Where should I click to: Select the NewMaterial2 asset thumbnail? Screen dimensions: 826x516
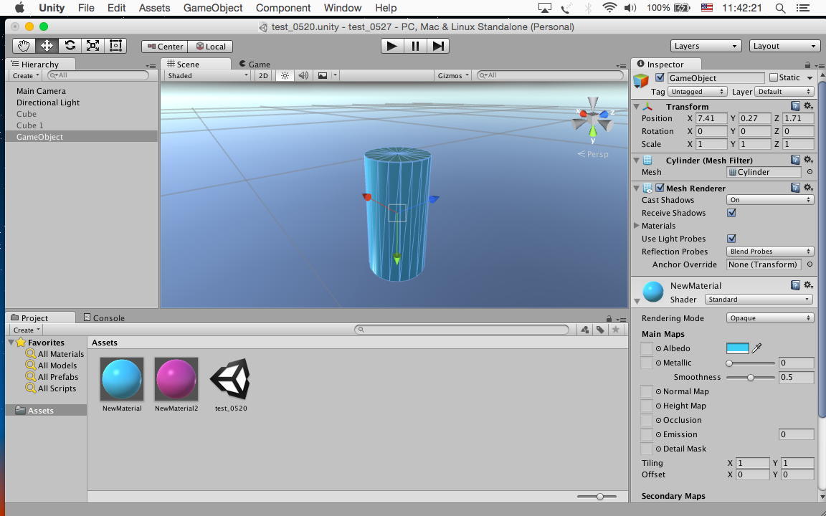176,379
